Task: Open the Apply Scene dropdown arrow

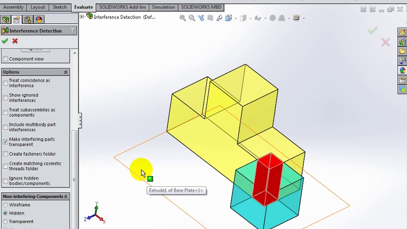Action: (289, 18)
